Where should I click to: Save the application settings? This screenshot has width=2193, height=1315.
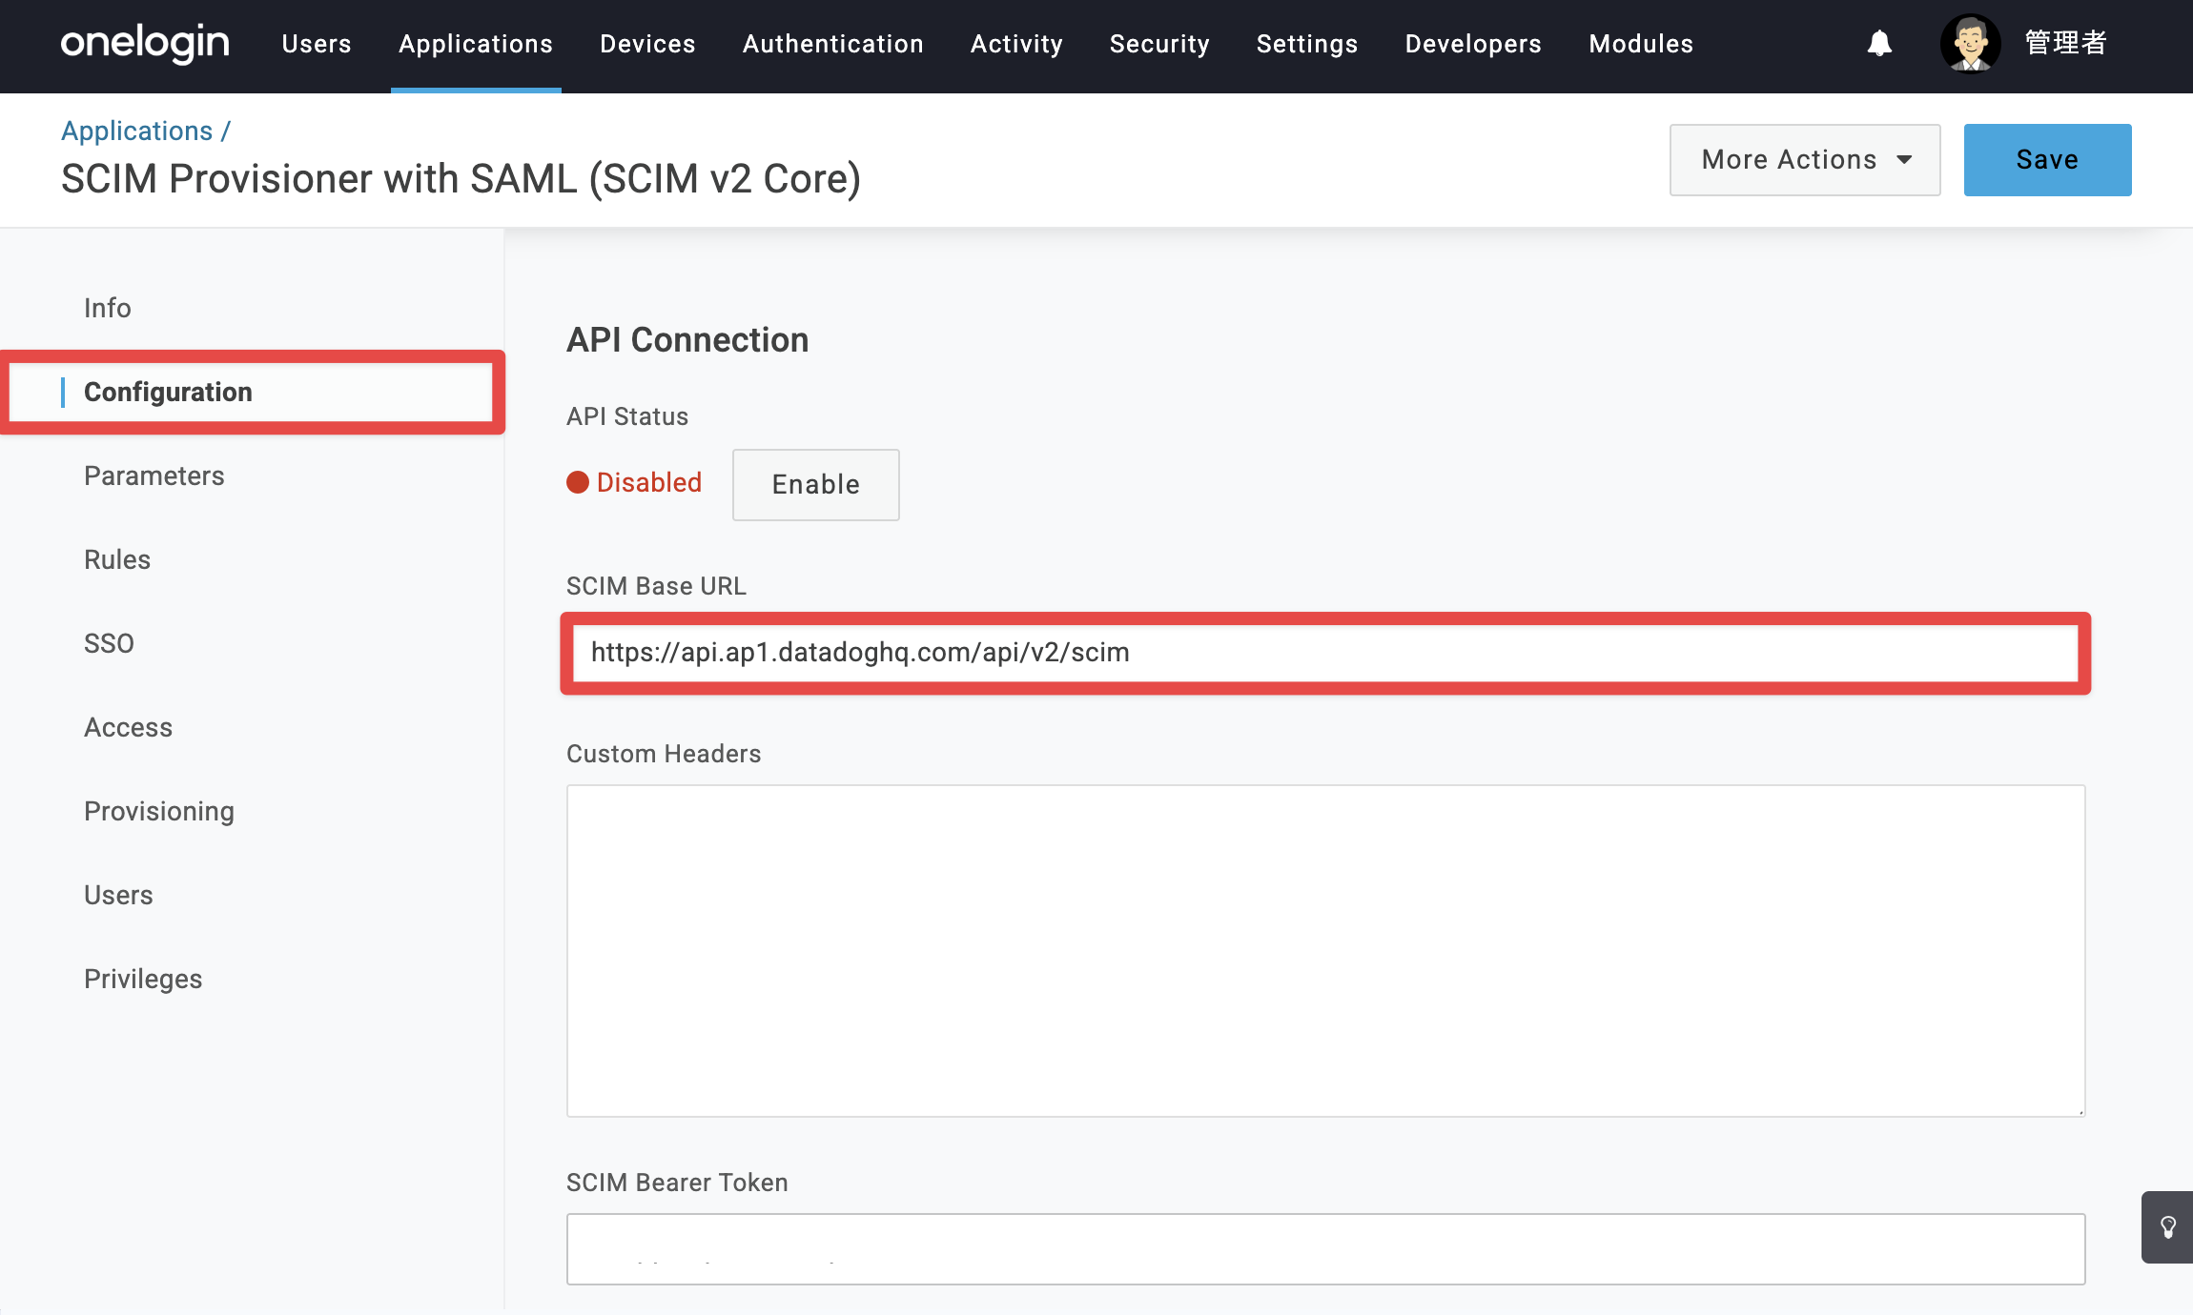point(2048,160)
